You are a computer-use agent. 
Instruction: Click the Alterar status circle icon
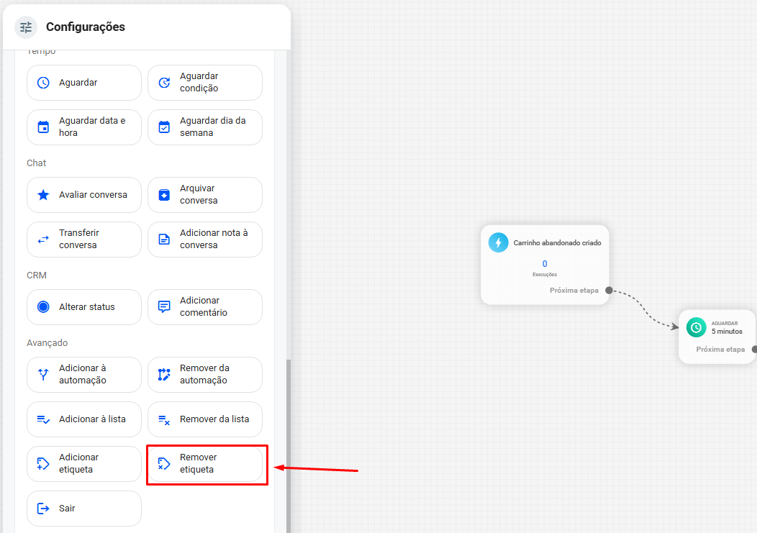point(43,306)
